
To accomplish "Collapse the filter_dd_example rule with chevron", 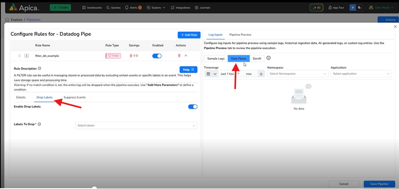I will [x=186, y=56].
